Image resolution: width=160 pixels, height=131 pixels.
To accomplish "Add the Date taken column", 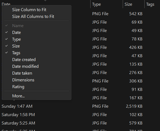I will coord(36,73).
